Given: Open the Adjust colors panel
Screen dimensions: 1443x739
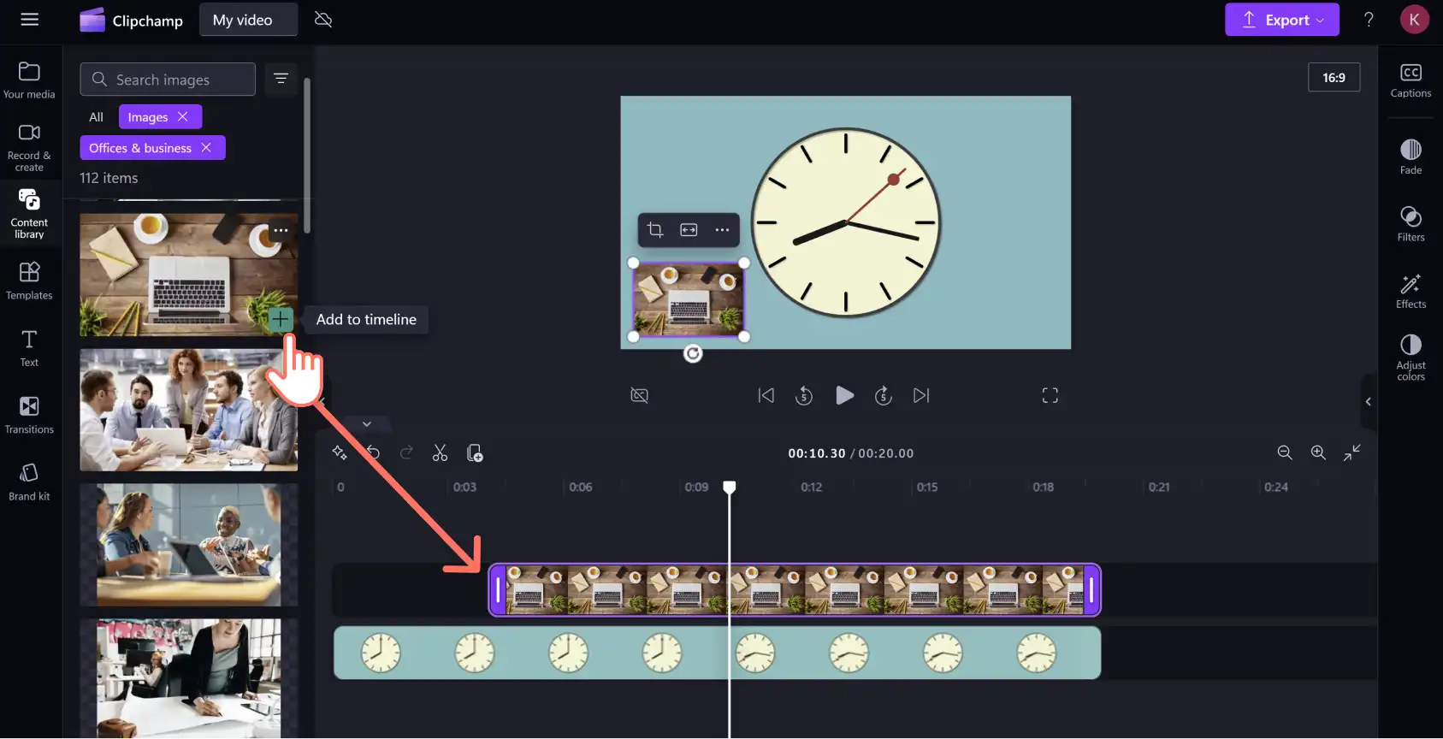Looking at the screenshot, I should 1410,357.
